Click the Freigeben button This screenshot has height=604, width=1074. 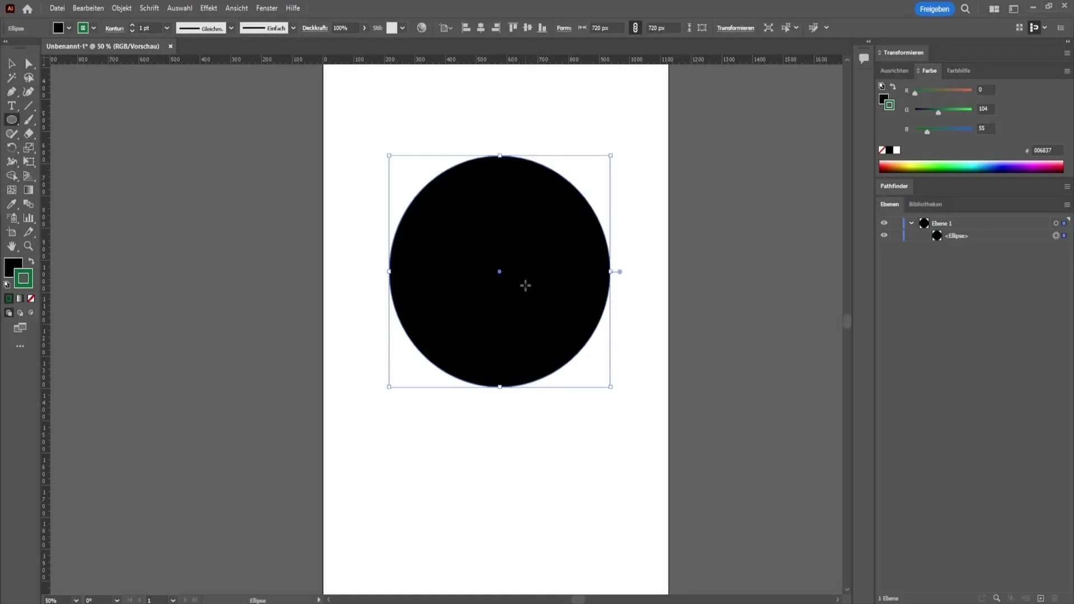[935, 8]
